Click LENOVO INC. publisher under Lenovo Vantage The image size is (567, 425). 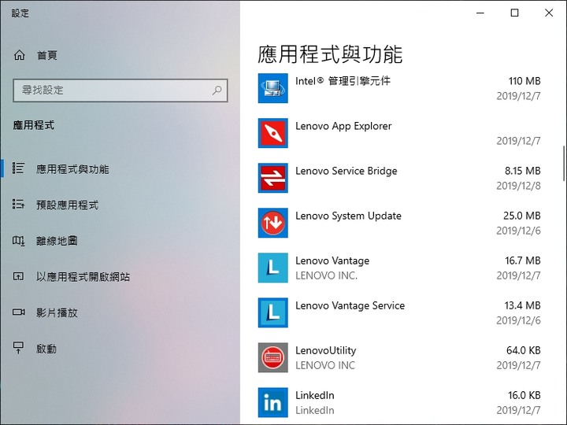(x=326, y=275)
